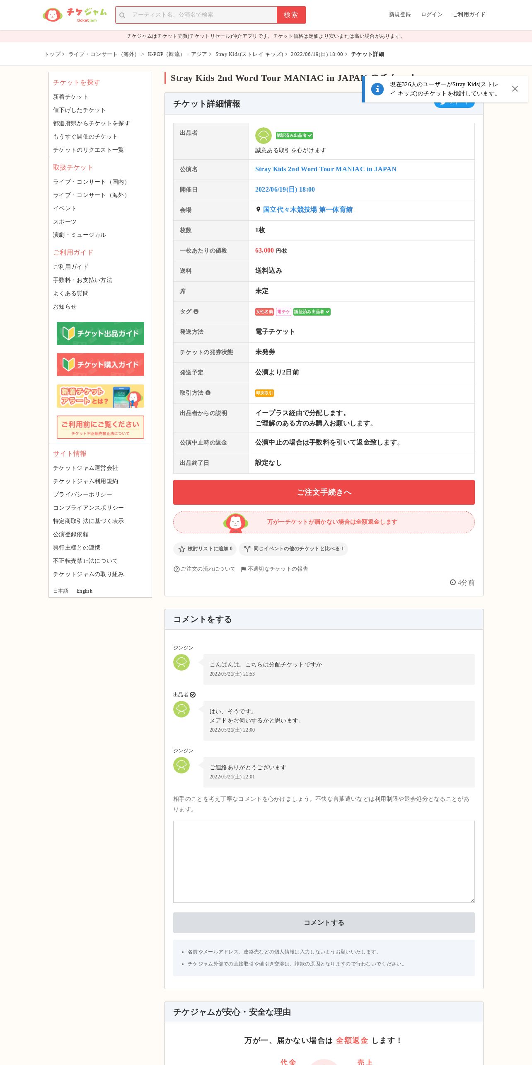Image resolution: width=532 pixels, height=1065 pixels.
Task: Click ジンジン's avatar on the 22:01 comment
Action: pyautogui.click(x=181, y=765)
